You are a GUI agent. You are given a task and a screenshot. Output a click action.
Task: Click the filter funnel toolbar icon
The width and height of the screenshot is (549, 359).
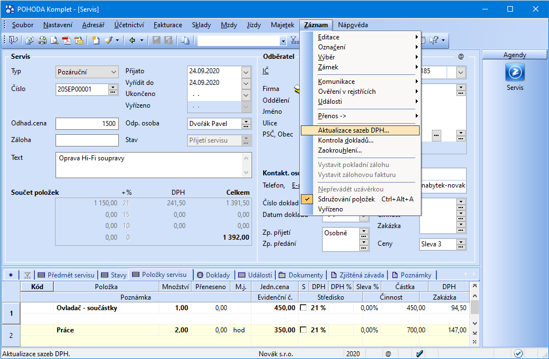pos(295,41)
